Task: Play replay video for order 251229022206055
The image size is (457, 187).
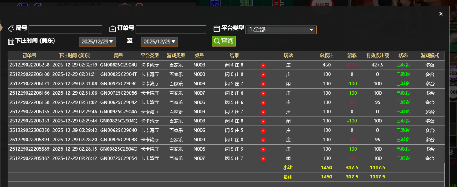Action: [x=263, y=112]
